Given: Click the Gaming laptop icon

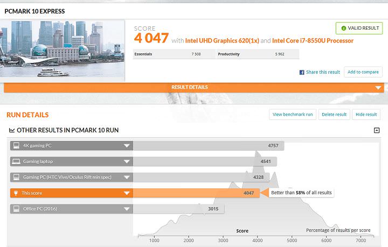Looking at the screenshot, I should pyautogui.click(x=16, y=161).
